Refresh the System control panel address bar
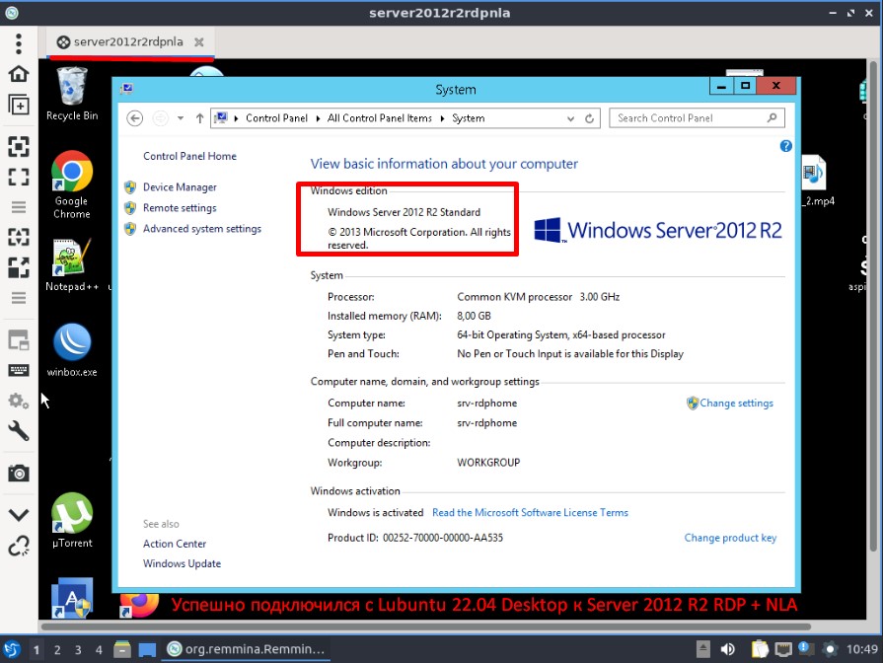This screenshot has height=663, width=883. pyautogui.click(x=590, y=118)
